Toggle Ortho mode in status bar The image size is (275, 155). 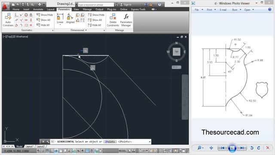52,151
